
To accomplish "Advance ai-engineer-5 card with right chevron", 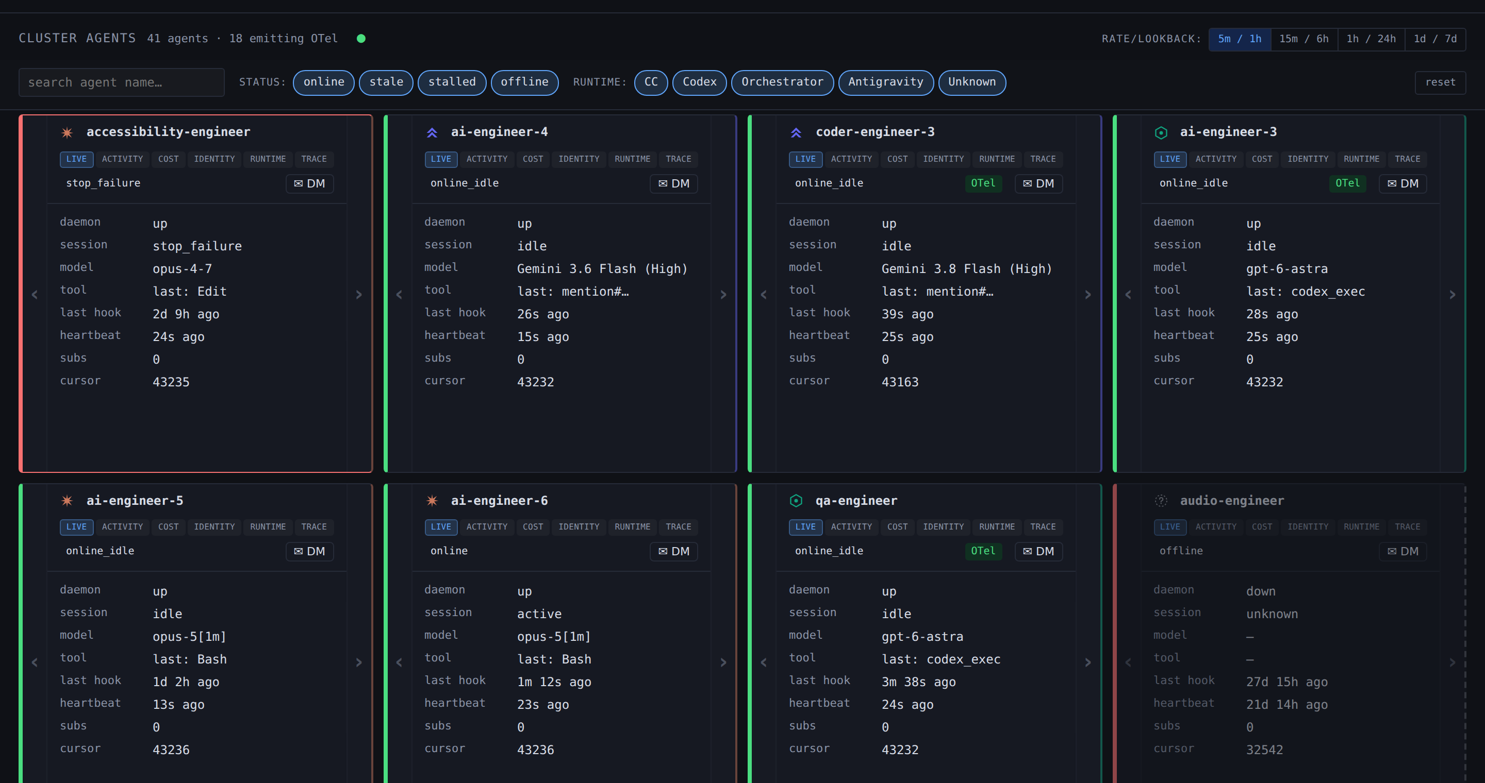I will pos(359,662).
